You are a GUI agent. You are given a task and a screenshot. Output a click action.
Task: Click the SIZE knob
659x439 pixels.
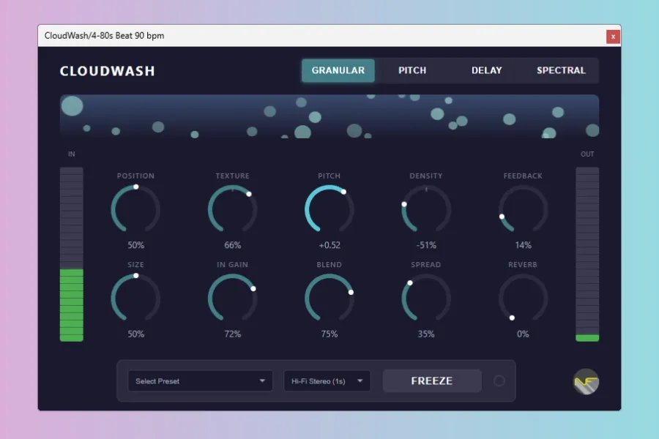point(135,299)
